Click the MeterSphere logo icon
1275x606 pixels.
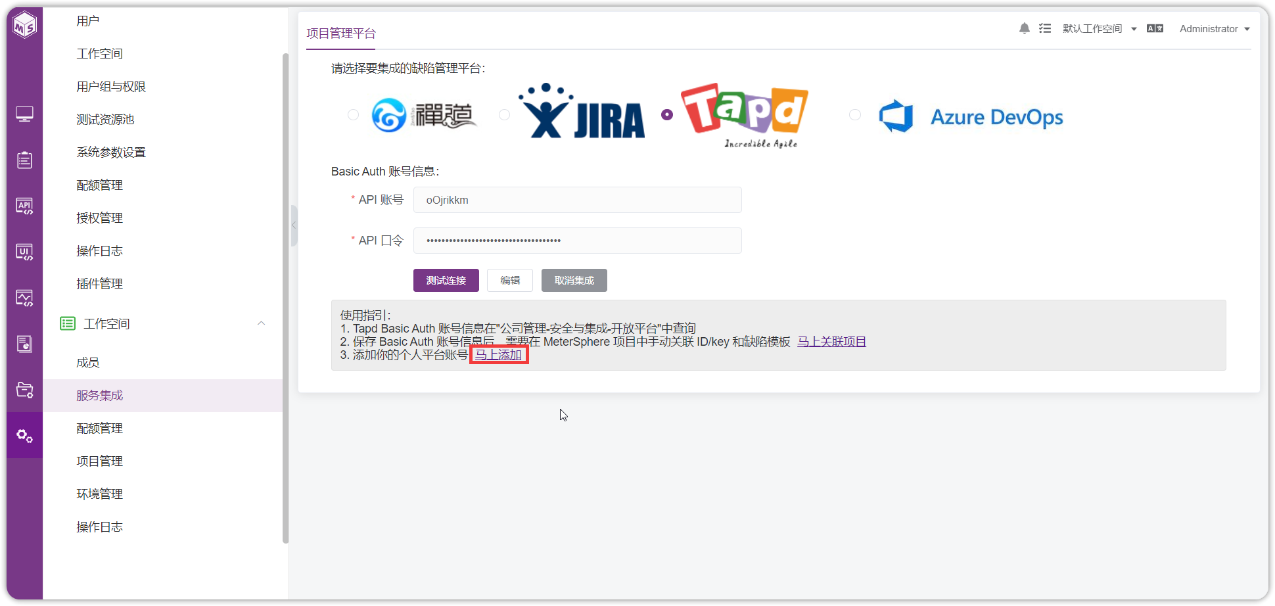click(x=25, y=25)
